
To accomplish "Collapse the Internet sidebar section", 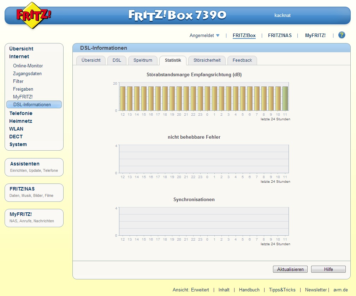I will (19, 56).
